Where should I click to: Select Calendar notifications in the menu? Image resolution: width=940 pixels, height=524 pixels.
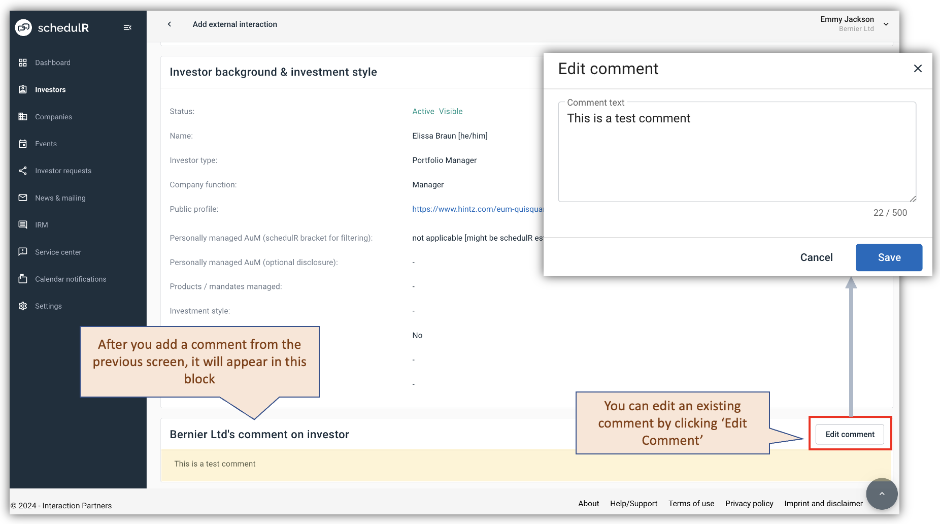pos(23,279)
